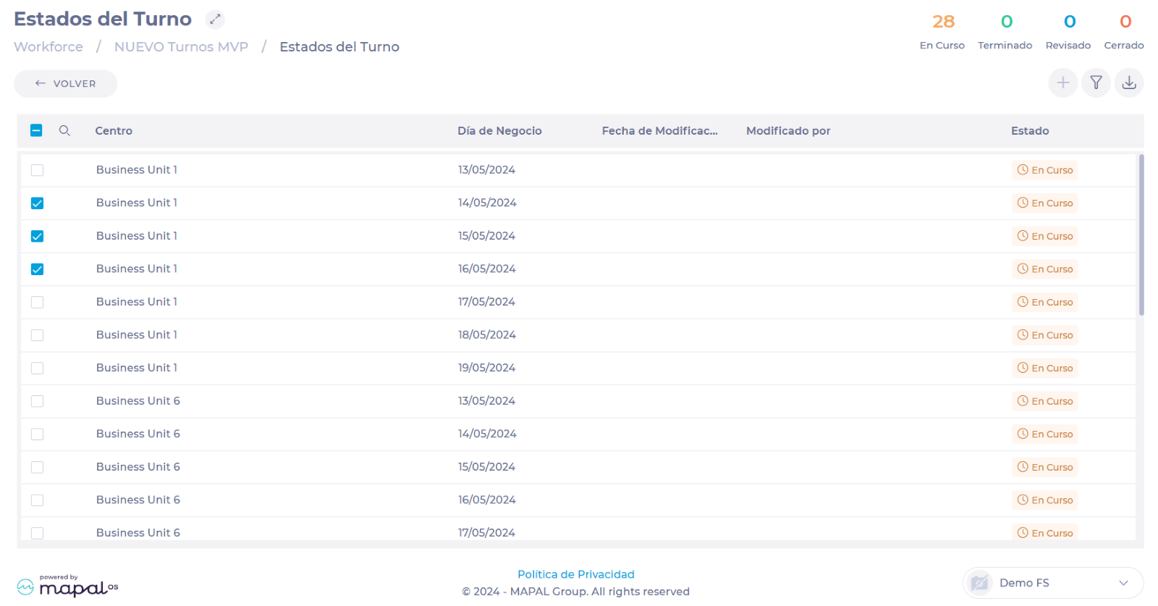
Task: Uncheck Business Unit 1 row for 14/05/2024
Action: [x=38, y=203]
